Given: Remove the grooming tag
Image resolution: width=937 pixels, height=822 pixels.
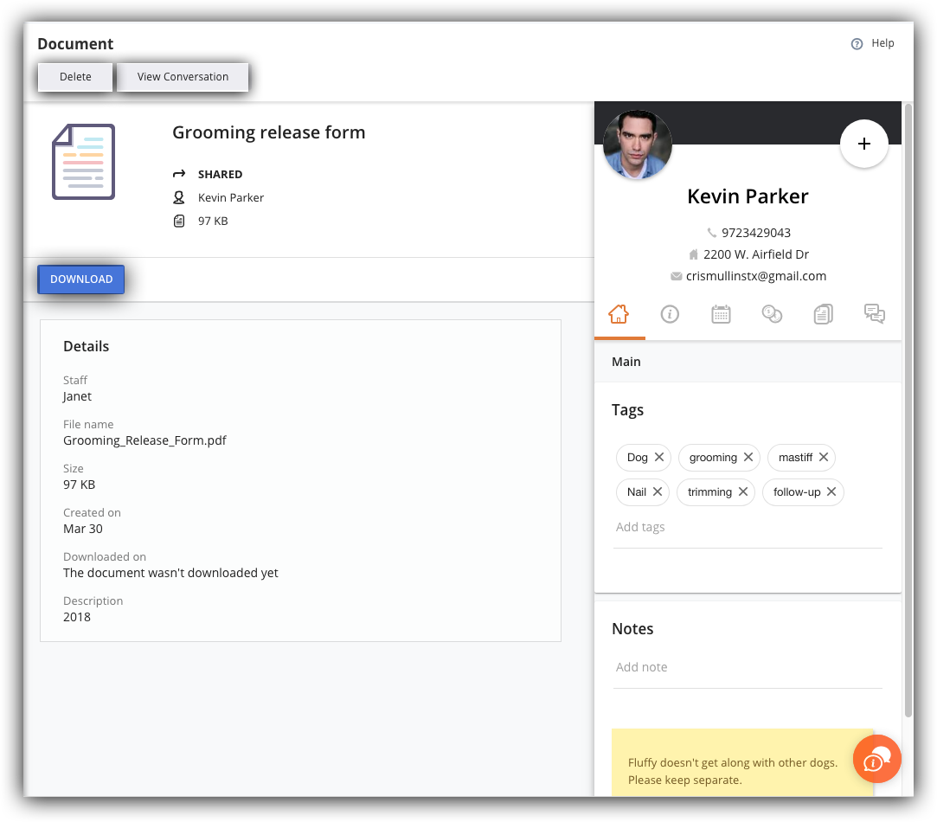Looking at the screenshot, I should tap(748, 457).
